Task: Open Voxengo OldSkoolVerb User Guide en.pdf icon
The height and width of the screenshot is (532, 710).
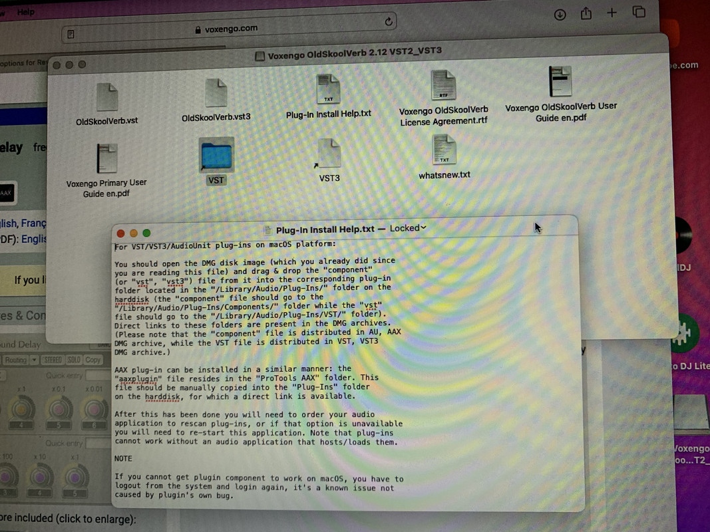Action: (x=560, y=81)
